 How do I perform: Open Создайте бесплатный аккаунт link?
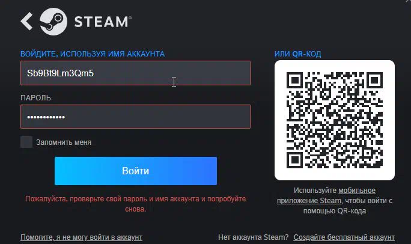pos(344,237)
